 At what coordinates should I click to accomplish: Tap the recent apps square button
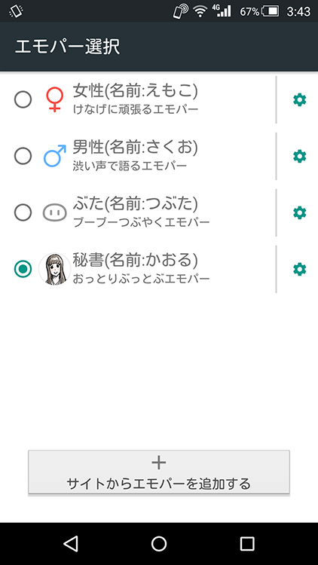[247, 543]
